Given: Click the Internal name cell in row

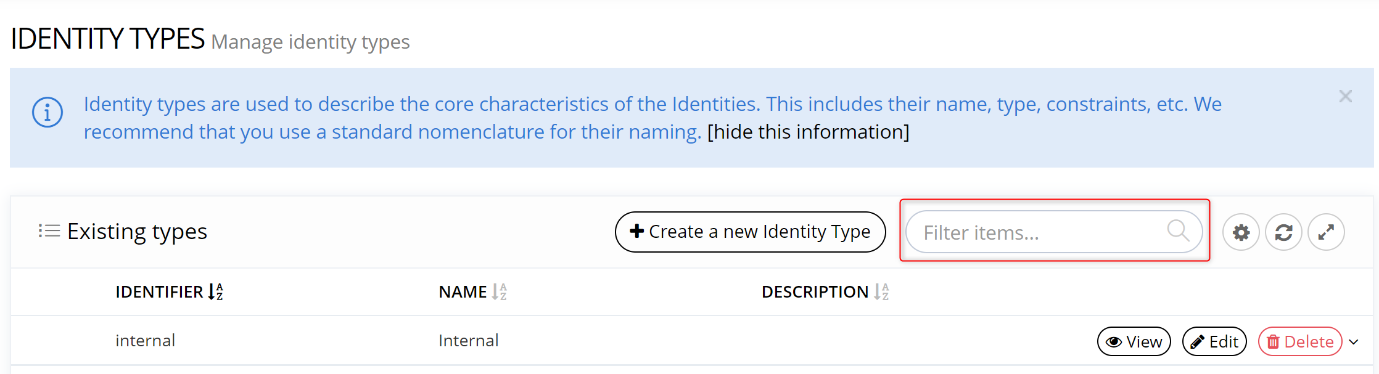Looking at the screenshot, I should pos(468,341).
